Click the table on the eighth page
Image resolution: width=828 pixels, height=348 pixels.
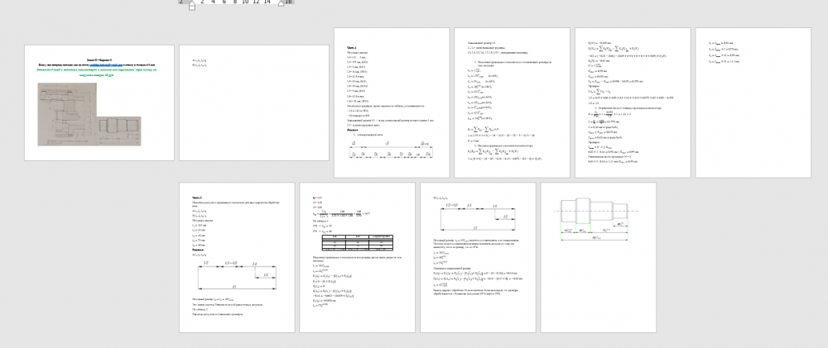tap(357, 242)
